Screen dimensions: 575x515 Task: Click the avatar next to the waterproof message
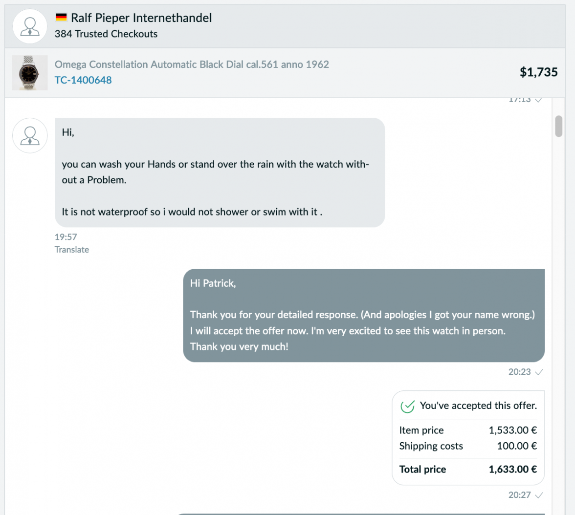tap(30, 135)
